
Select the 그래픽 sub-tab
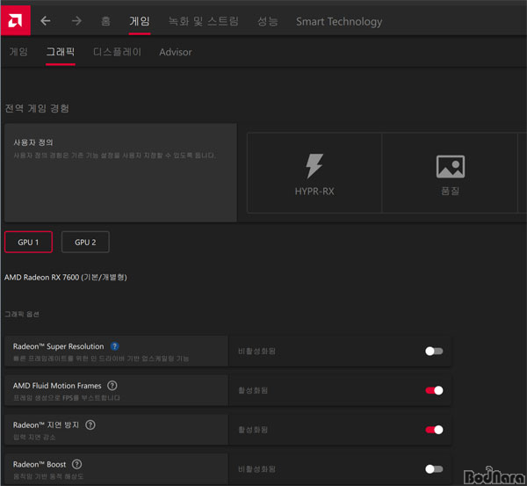[x=60, y=52]
